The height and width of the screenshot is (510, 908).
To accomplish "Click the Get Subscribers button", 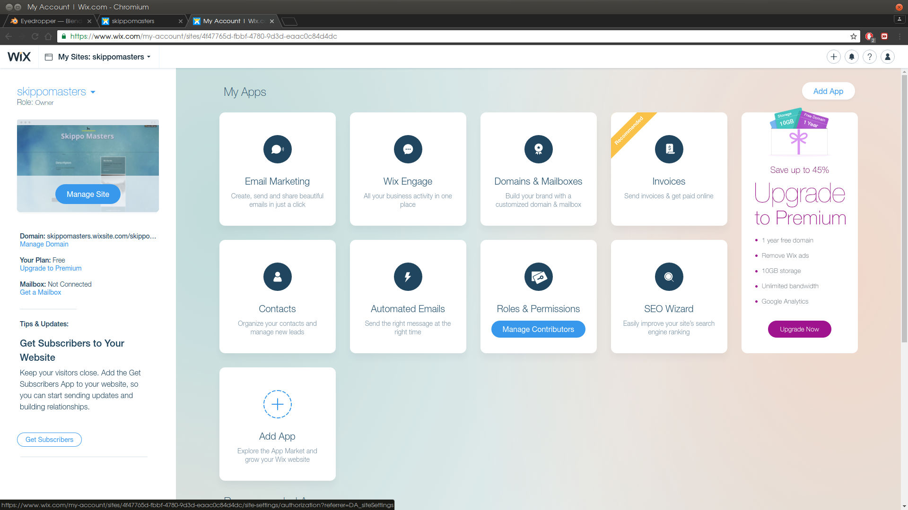I will 49,440.
